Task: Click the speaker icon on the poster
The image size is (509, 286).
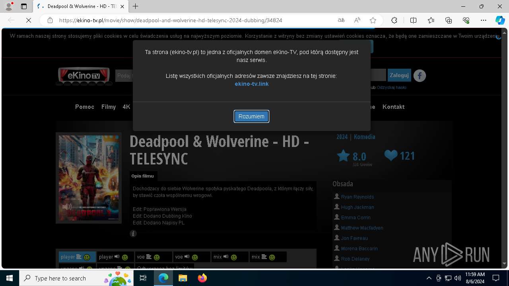Action: pyautogui.click(x=67, y=207)
